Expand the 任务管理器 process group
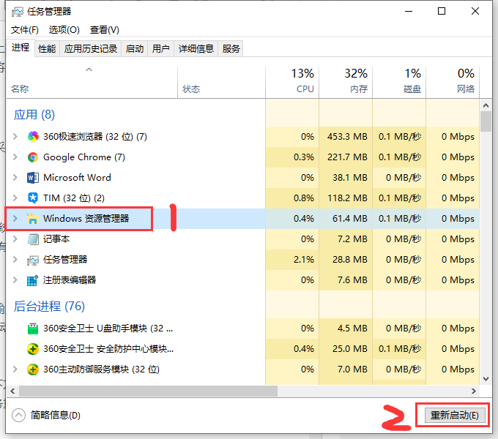This screenshot has width=498, height=439. click(15, 260)
